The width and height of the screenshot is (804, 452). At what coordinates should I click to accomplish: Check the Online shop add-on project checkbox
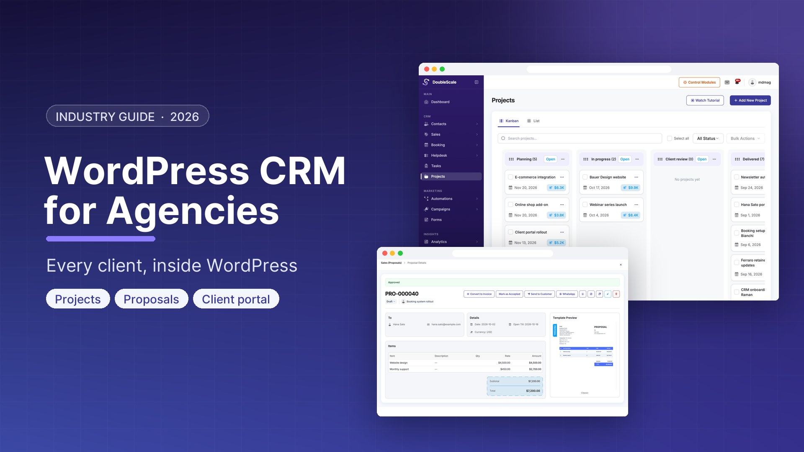tap(510, 205)
